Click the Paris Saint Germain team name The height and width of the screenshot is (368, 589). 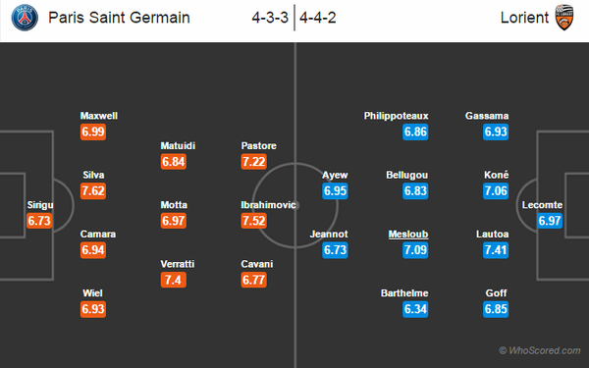119,18
